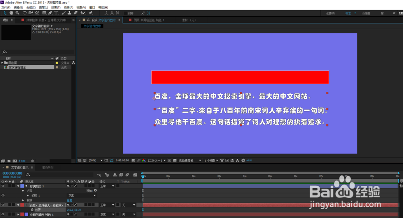Click the 文字逐行显示 composition breadcrumb
This screenshot has width=403, height=218.
pos(92,26)
